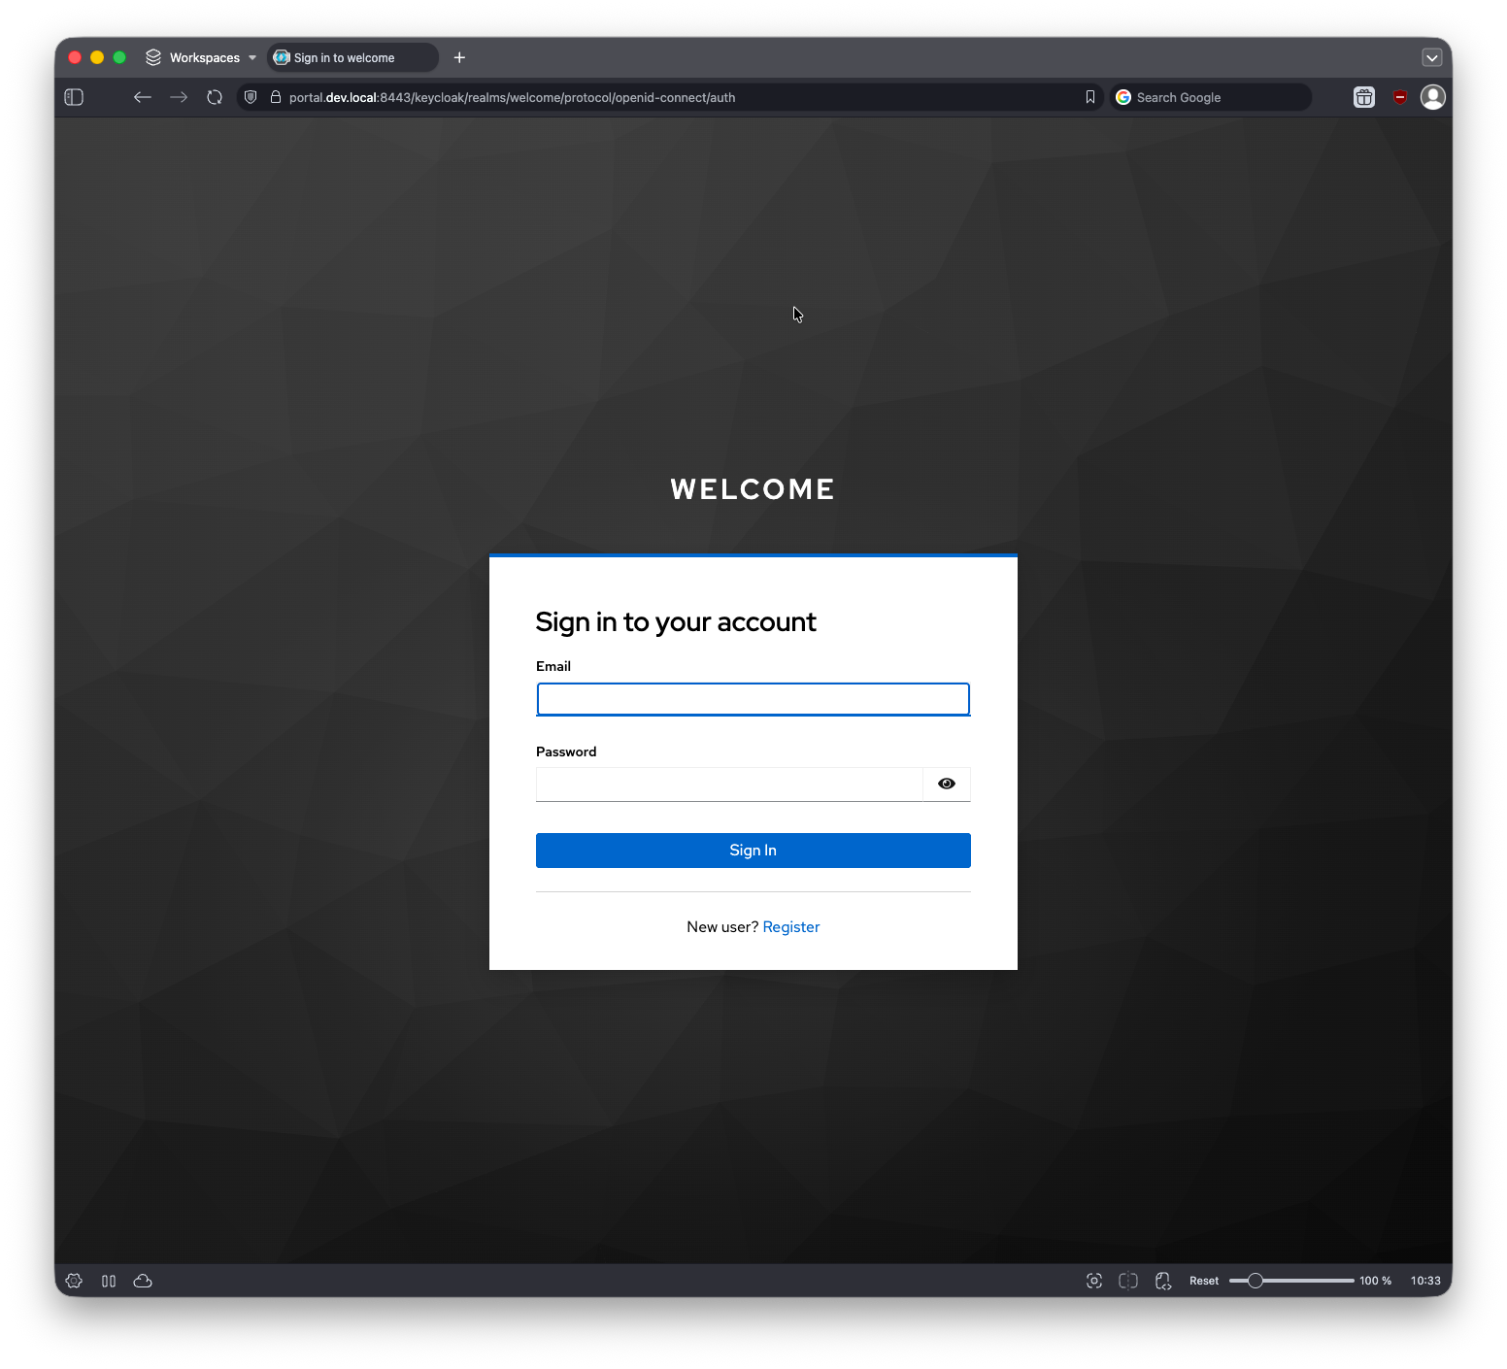The image size is (1507, 1369).
Task: Open the extensions shield with minus badge
Action: 1399,97
